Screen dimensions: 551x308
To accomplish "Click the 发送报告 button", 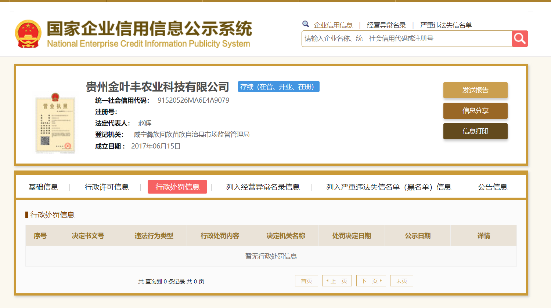I will click(x=475, y=90).
